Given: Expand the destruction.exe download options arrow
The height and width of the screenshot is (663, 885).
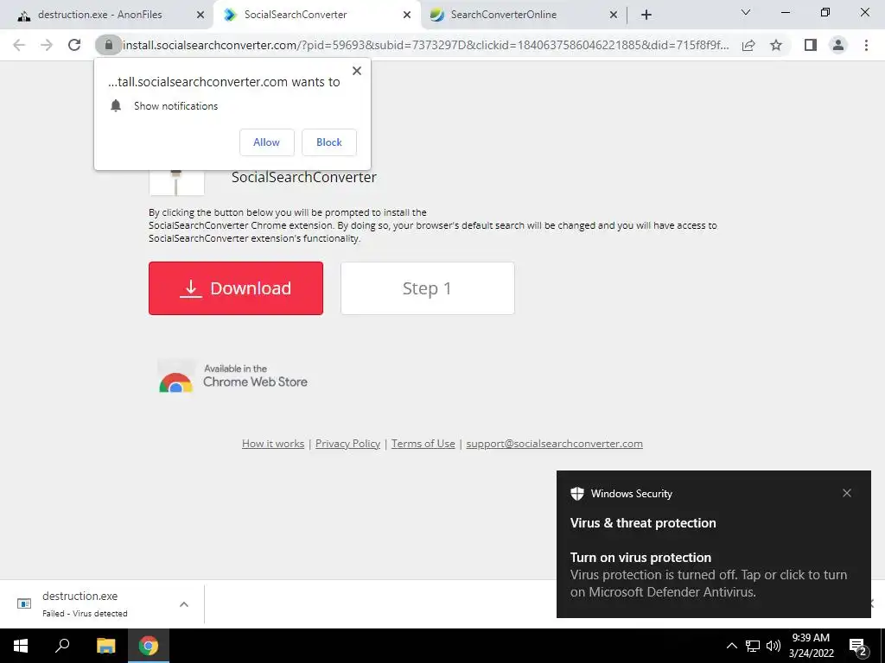Looking at the screenshot, I should tap(184, 604).
